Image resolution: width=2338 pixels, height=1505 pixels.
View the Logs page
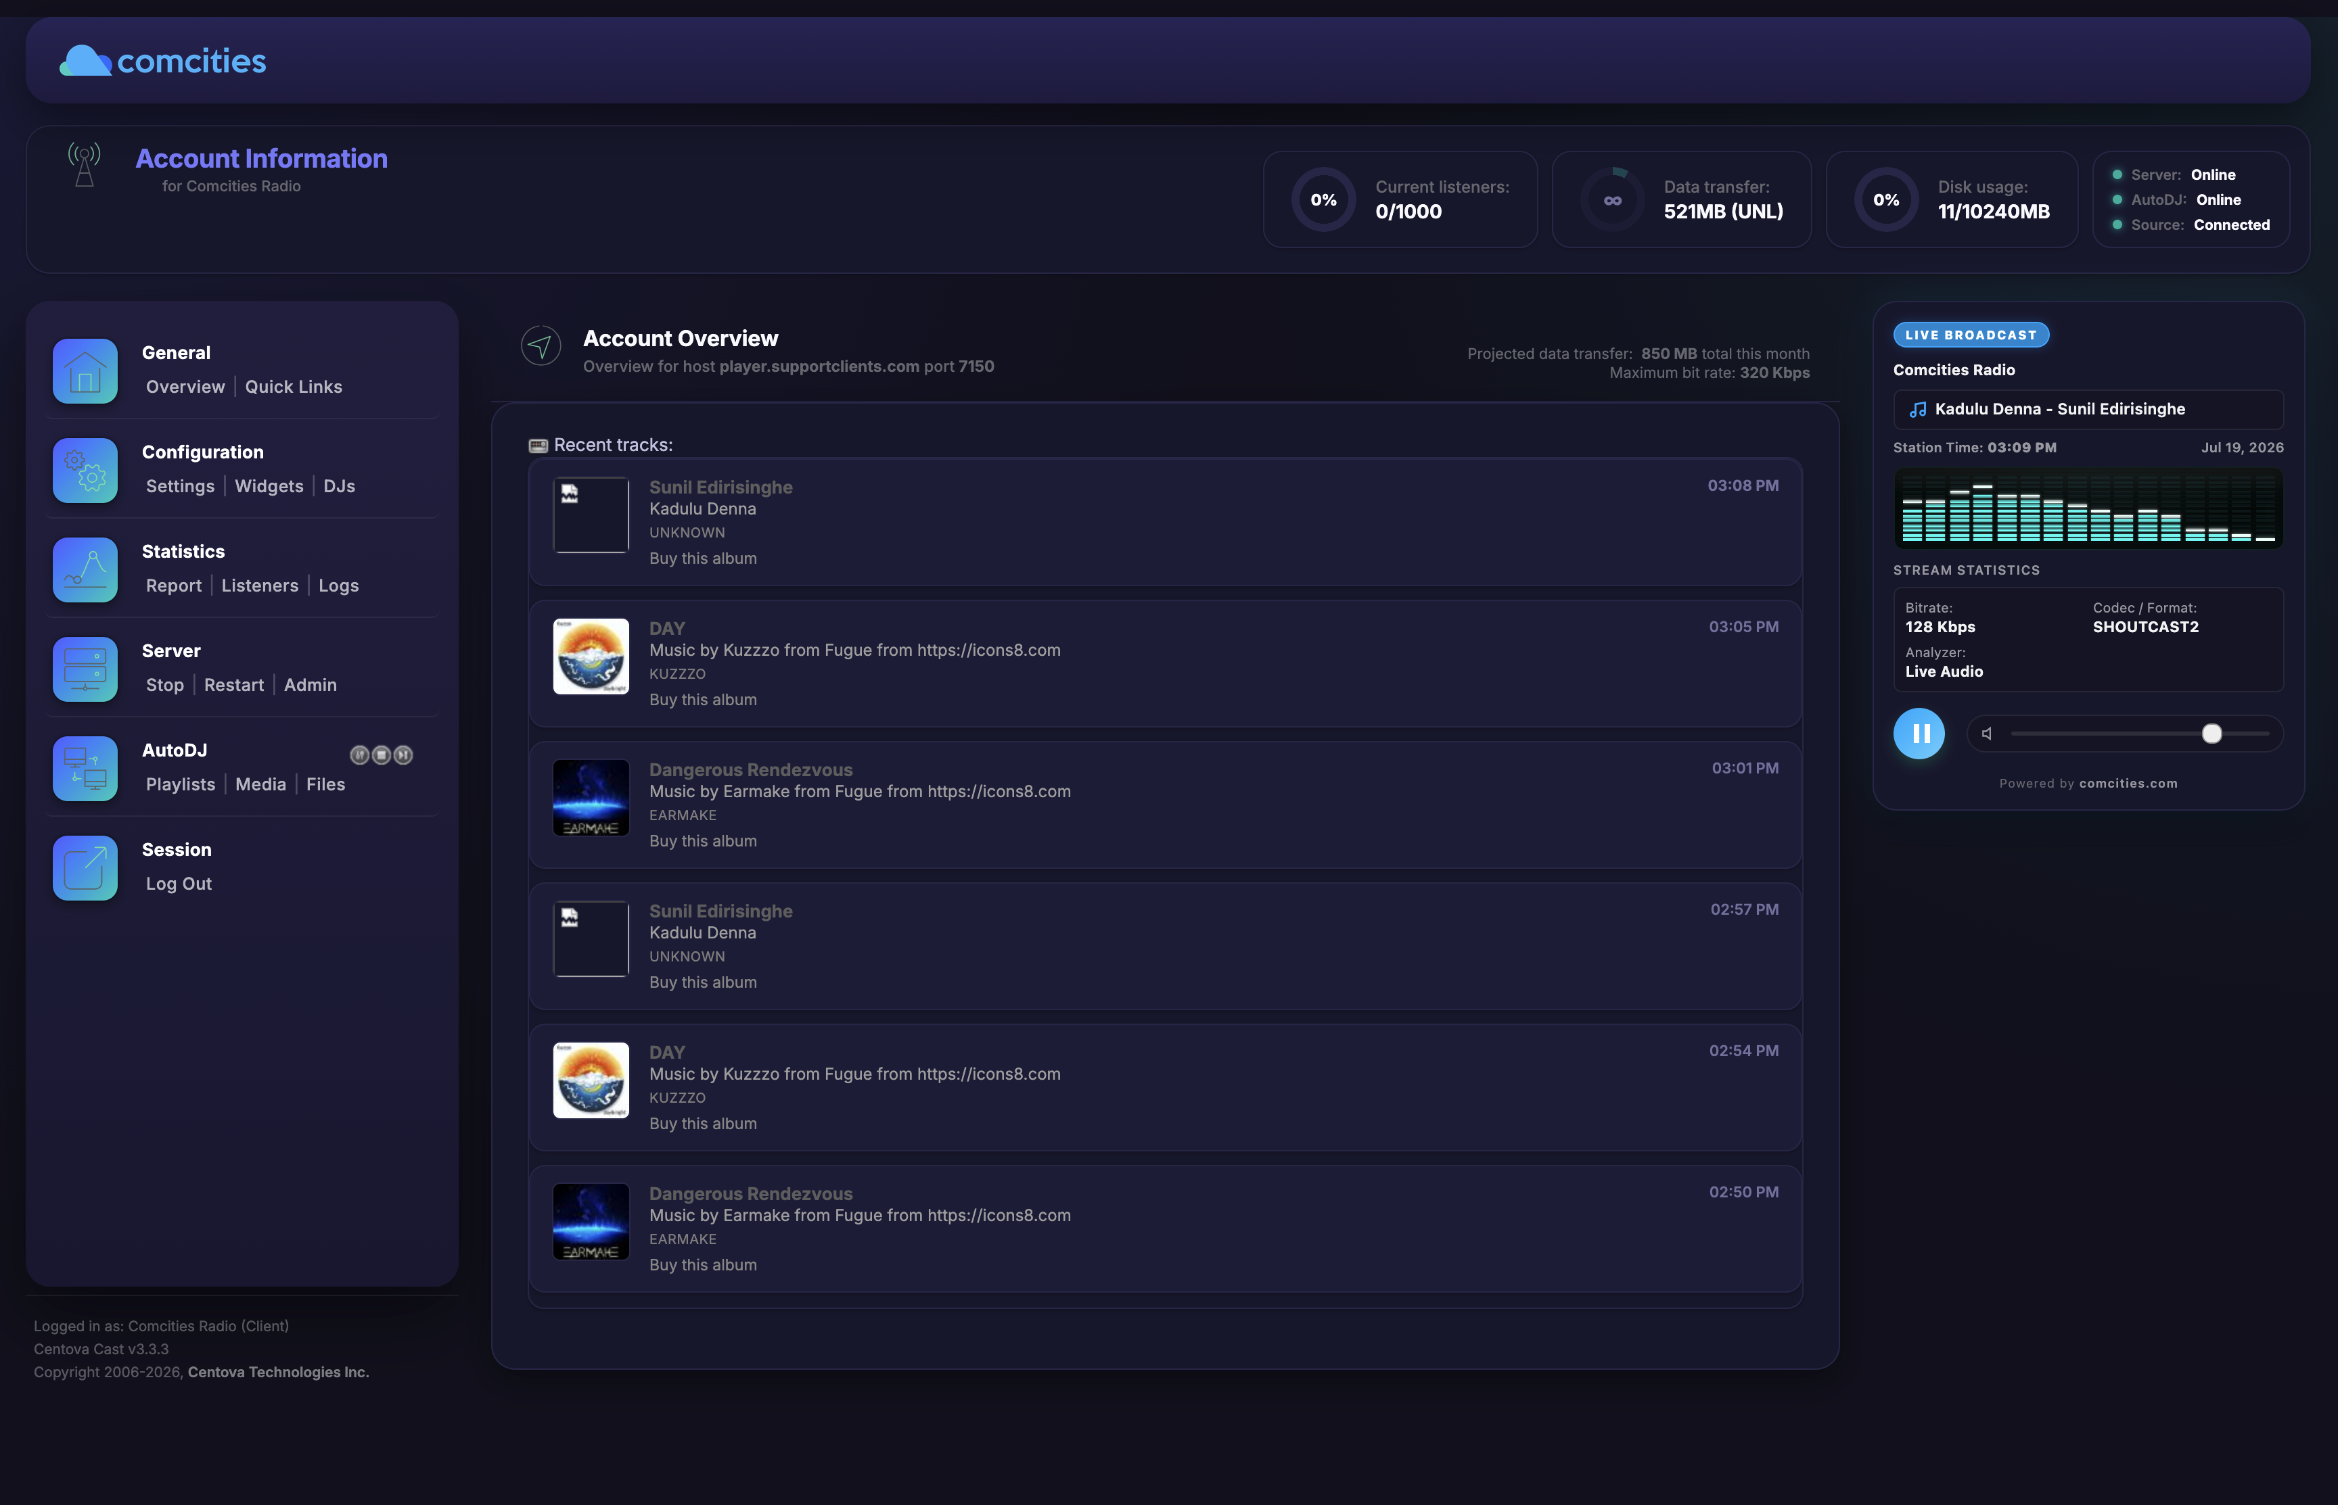pyautogui.click(x=338, y=586)
